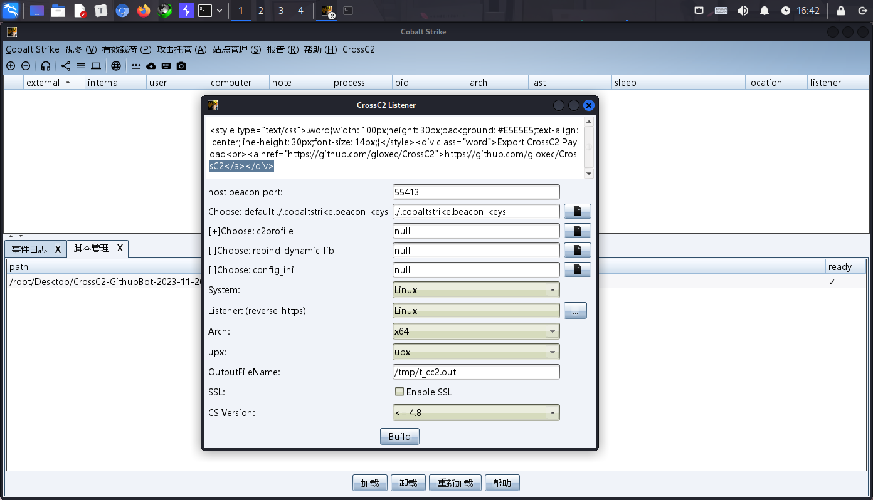Image resolution: width=873 pixels, height=500 pixels.
Task: Browse file for the config_ini field
Action: point(577,270)
